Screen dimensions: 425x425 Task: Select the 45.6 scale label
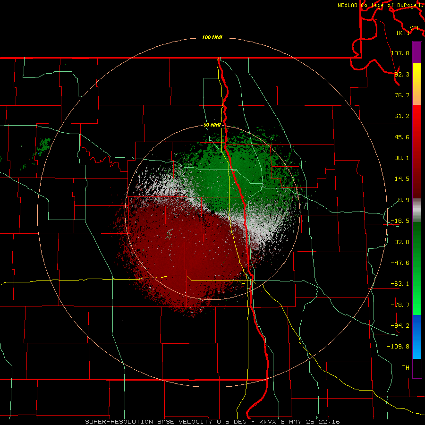(402, 137)
